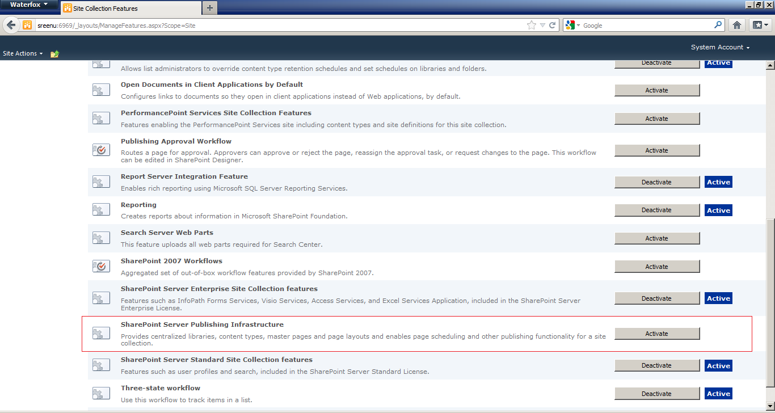Click the Enterprise Site Collection features icon
The height and width of the screenshot is (413, 775).
(101, 298)
